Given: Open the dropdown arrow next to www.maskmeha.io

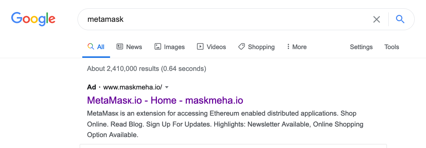Looking at the screenshot, I should 167,87.
